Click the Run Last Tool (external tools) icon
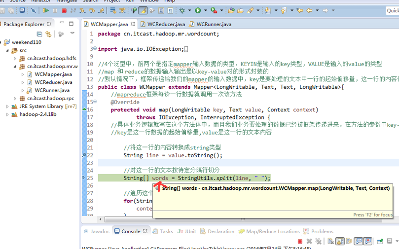The height and width of the screenshot is (249, 399). pyautogui.click(x=214, y=10)
